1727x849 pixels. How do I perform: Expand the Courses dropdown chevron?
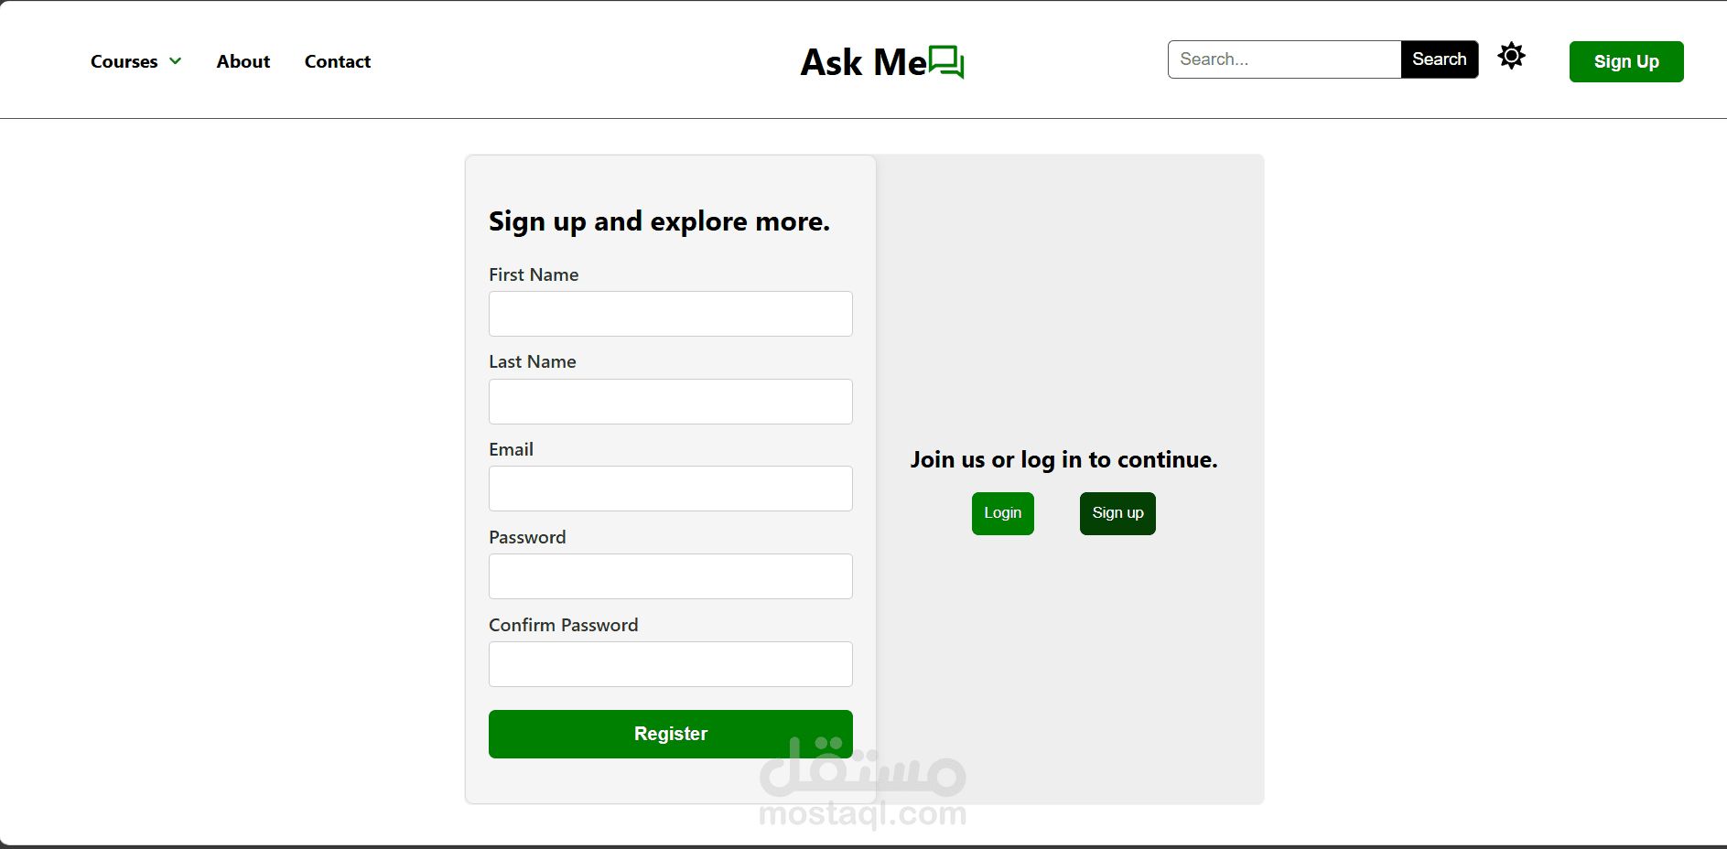176,61
